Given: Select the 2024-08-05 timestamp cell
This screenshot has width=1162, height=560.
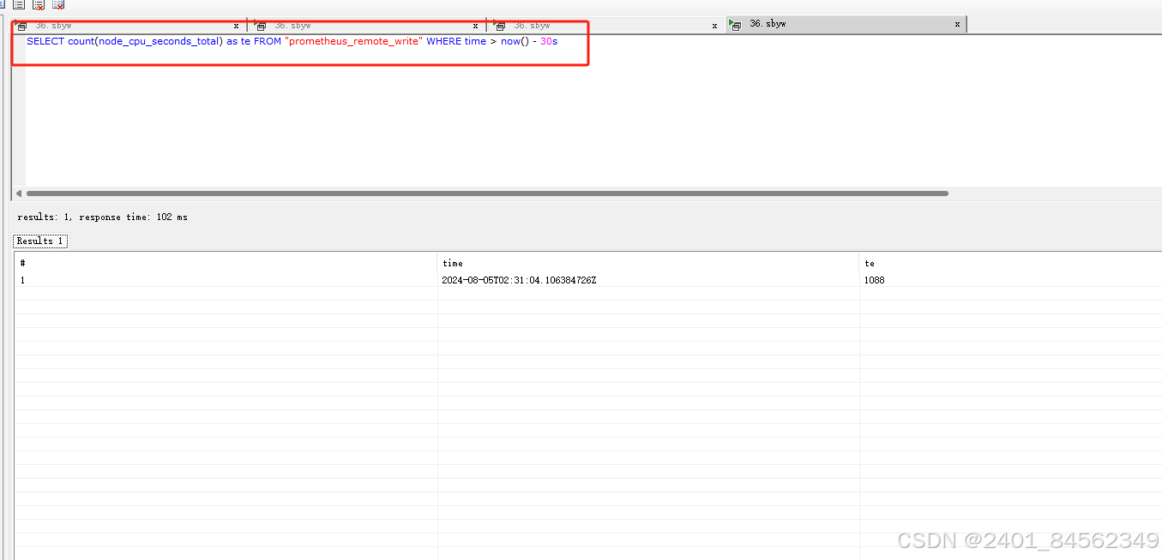Looking at the screenshot, I should 519,280.
